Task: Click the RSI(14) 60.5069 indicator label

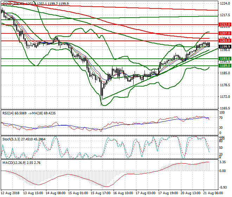Action: point(14,113)
